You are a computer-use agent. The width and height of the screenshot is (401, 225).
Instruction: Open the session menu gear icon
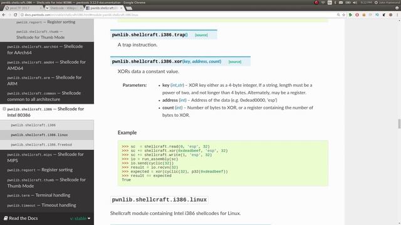[x=376, y=2]
